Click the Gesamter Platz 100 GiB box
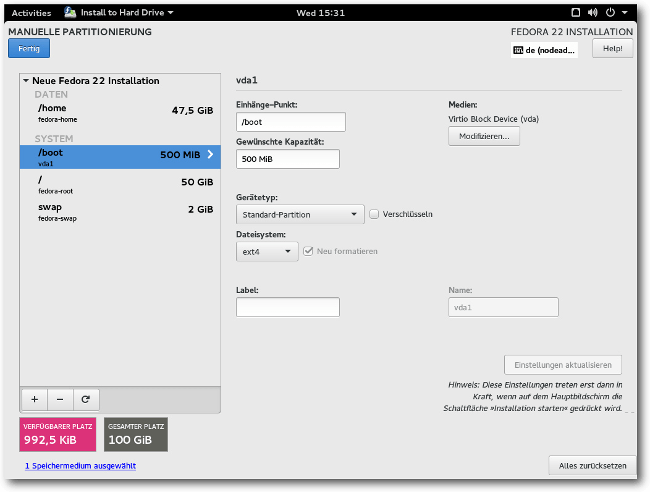 136,435
